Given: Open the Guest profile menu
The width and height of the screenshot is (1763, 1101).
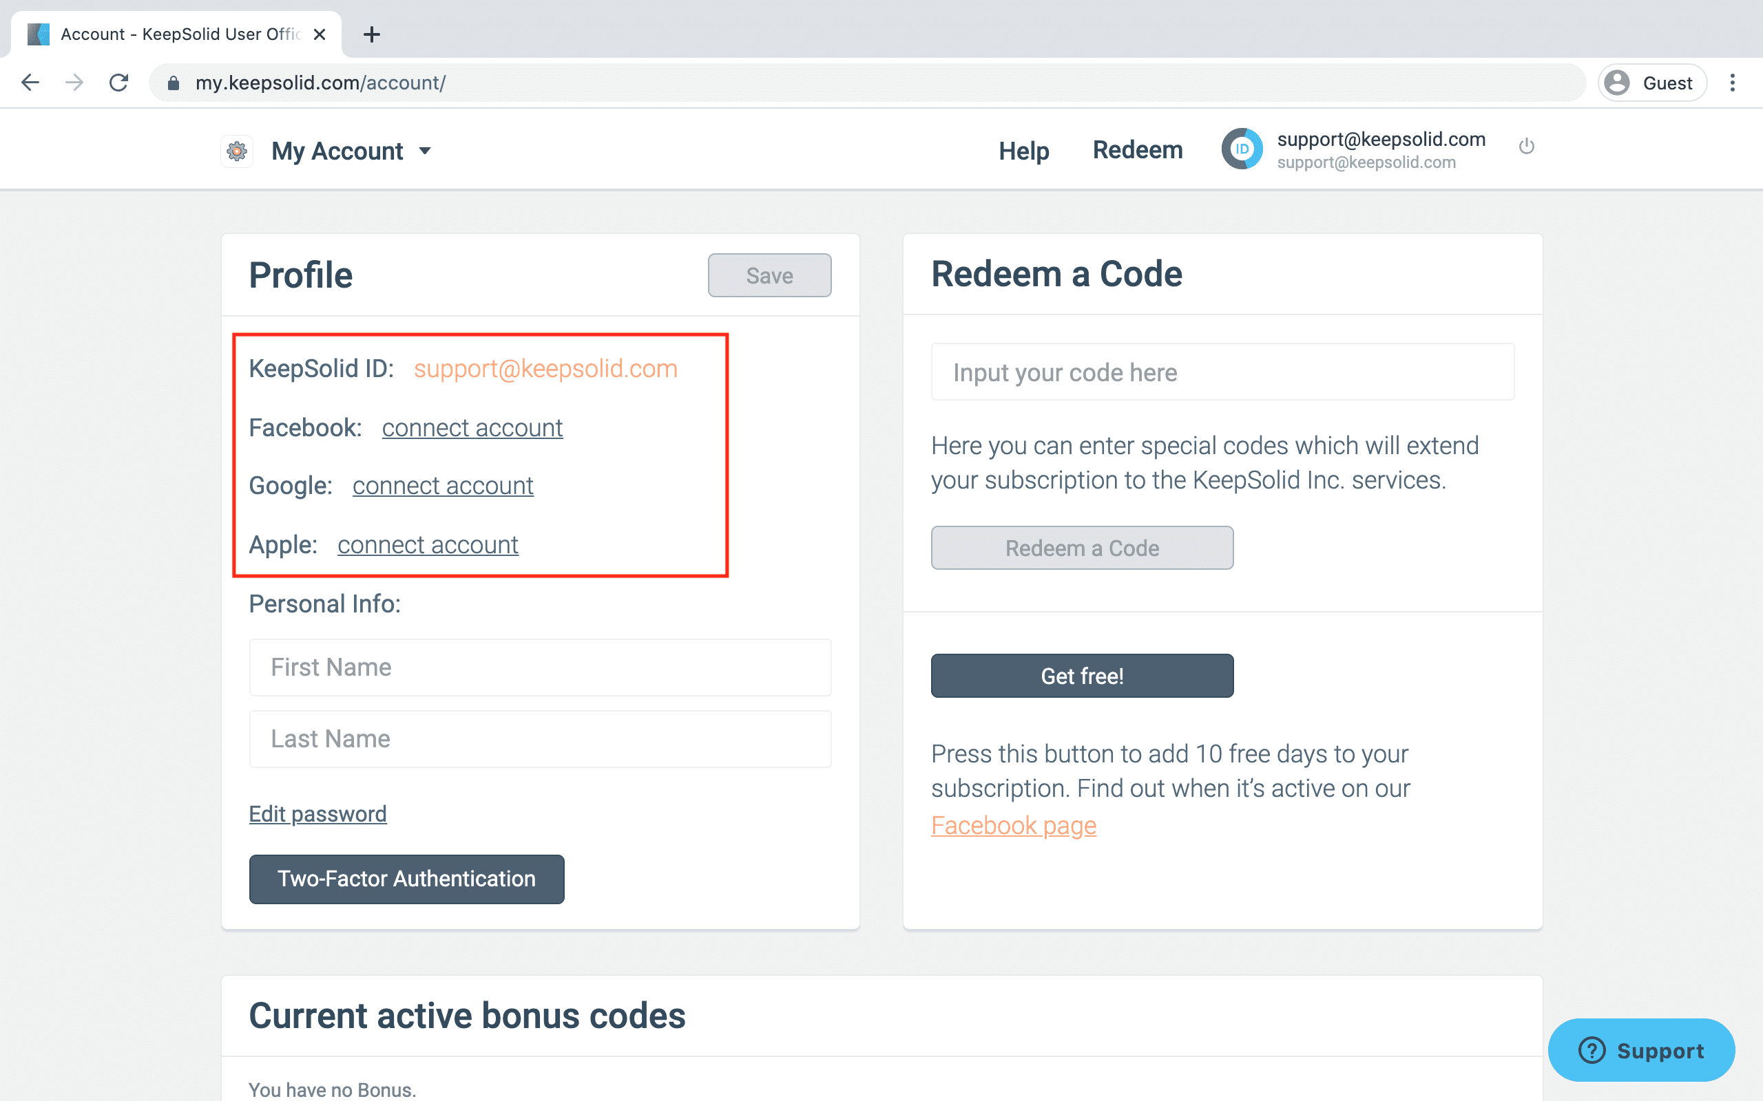Looking at the screenshot, I should (1652, 83).
